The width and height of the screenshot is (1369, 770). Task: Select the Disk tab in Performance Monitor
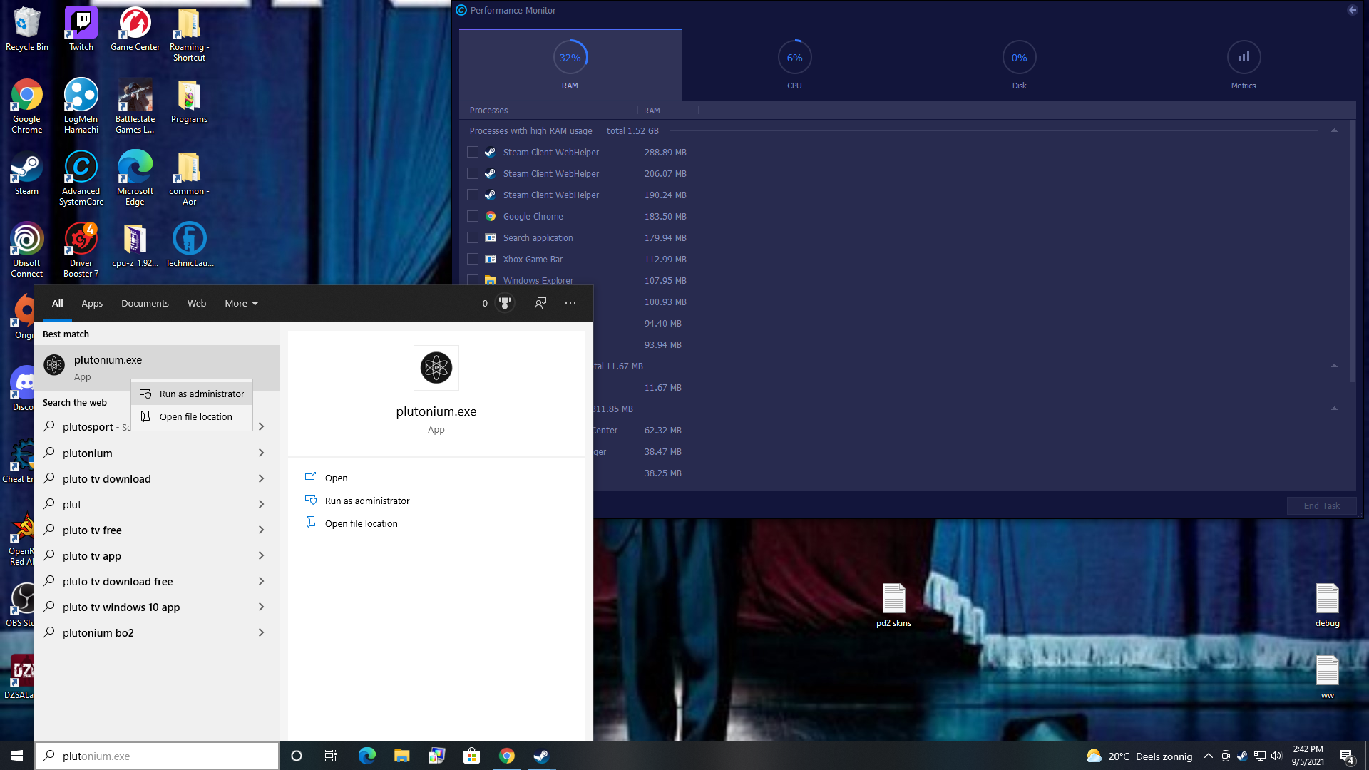click(1019, 65)
